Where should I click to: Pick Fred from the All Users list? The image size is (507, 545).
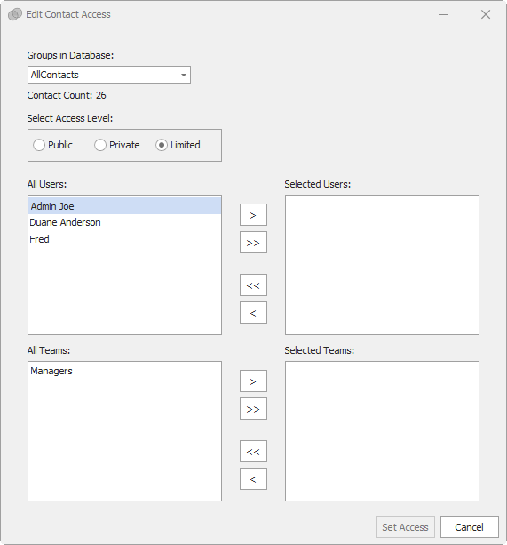click(x=124, y=239)
